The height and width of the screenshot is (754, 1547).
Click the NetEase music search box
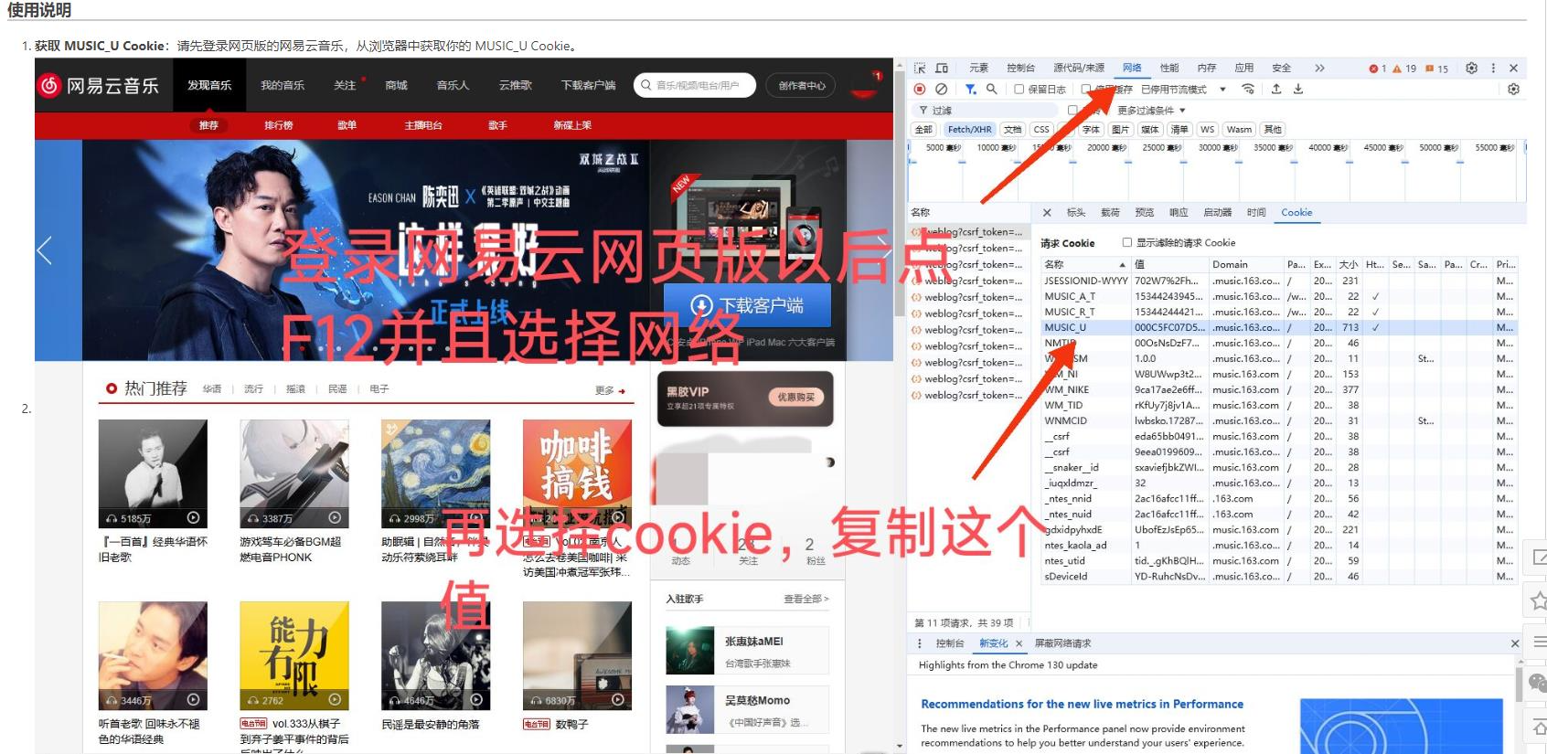(x=695, y=85)
